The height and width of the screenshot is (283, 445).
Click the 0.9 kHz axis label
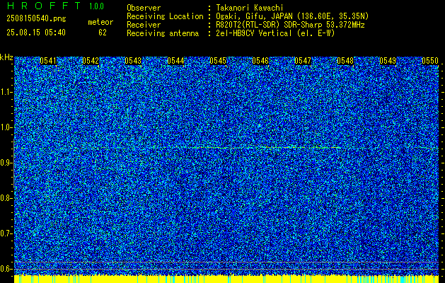pyautogui.click(x=6, y=163)
